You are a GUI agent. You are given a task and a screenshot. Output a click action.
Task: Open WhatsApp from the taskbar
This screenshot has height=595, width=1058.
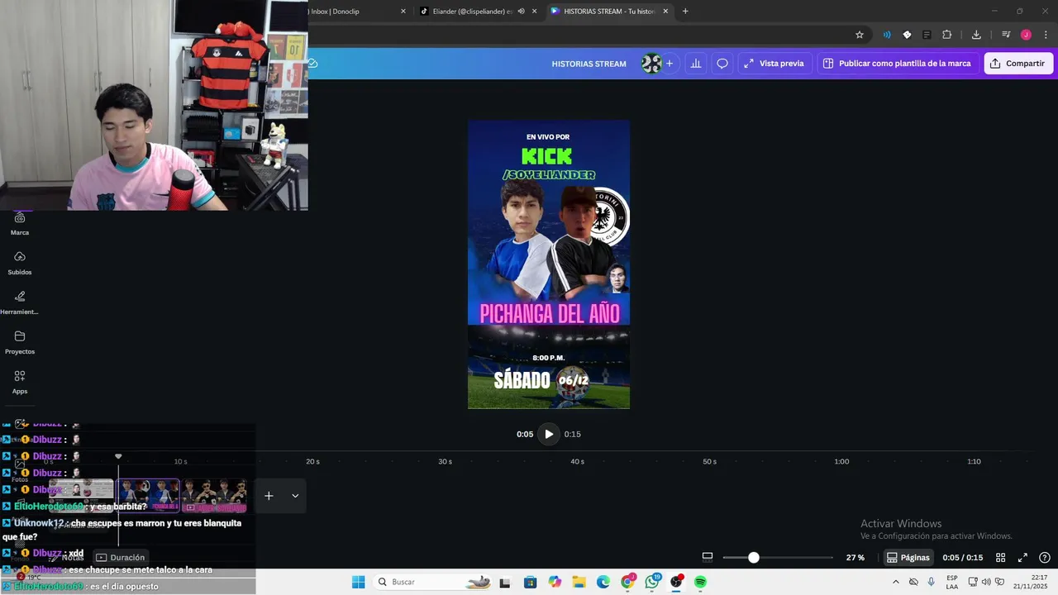point(652,582)
